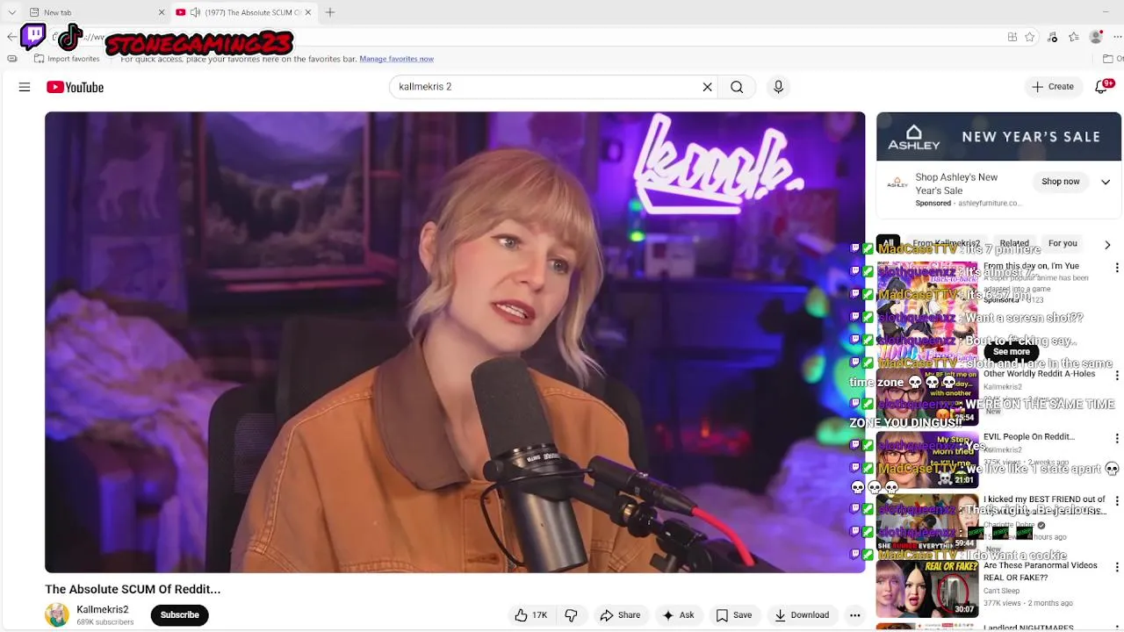Open options for I kicked my BEST FRIEND
Viewport: 1124px width, 632px height.
1117,502
